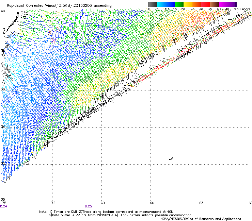
Task: Click the "25" tick label on color scale
Action: click(x=192, y=9)
